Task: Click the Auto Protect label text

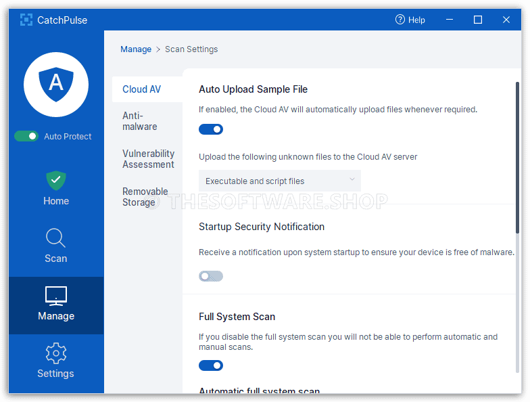Action: coord(68,137)
